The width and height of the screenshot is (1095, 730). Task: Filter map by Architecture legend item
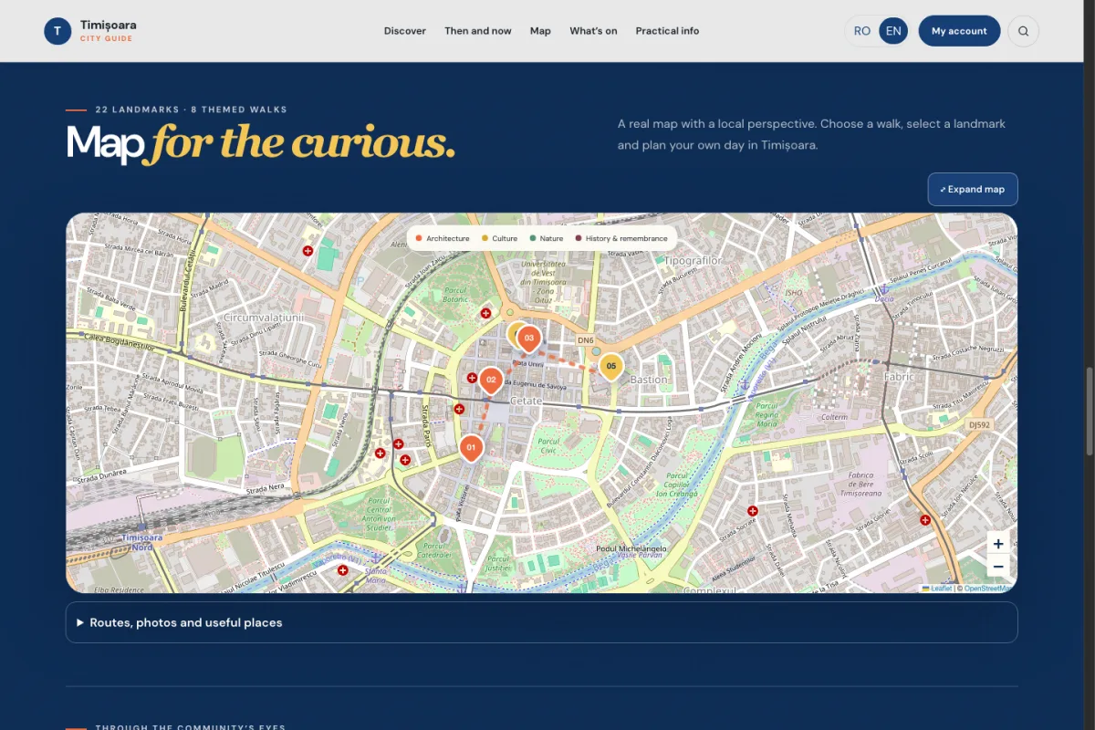pyautogui.click(x=443, y=238)
